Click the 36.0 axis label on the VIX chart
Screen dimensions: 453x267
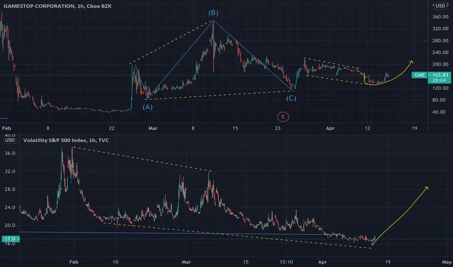10,153
